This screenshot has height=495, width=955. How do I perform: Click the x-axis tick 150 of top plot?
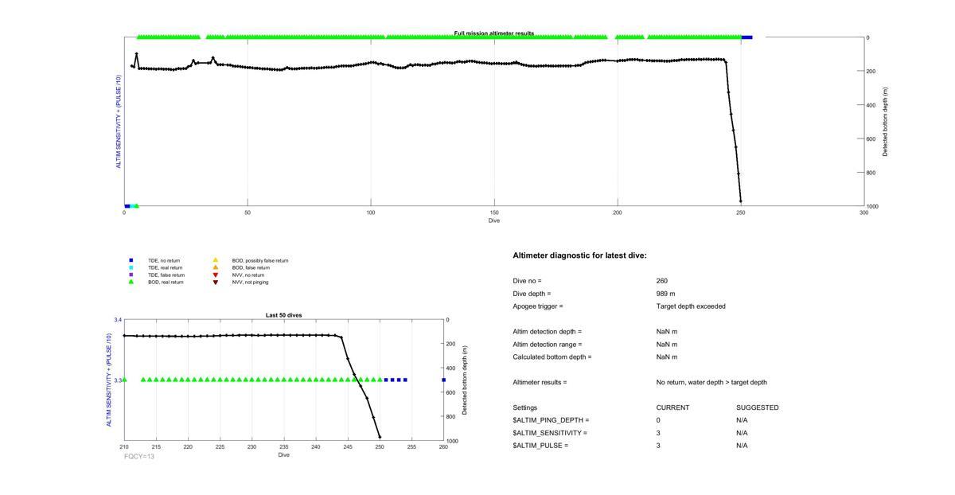tap(494, 212)
